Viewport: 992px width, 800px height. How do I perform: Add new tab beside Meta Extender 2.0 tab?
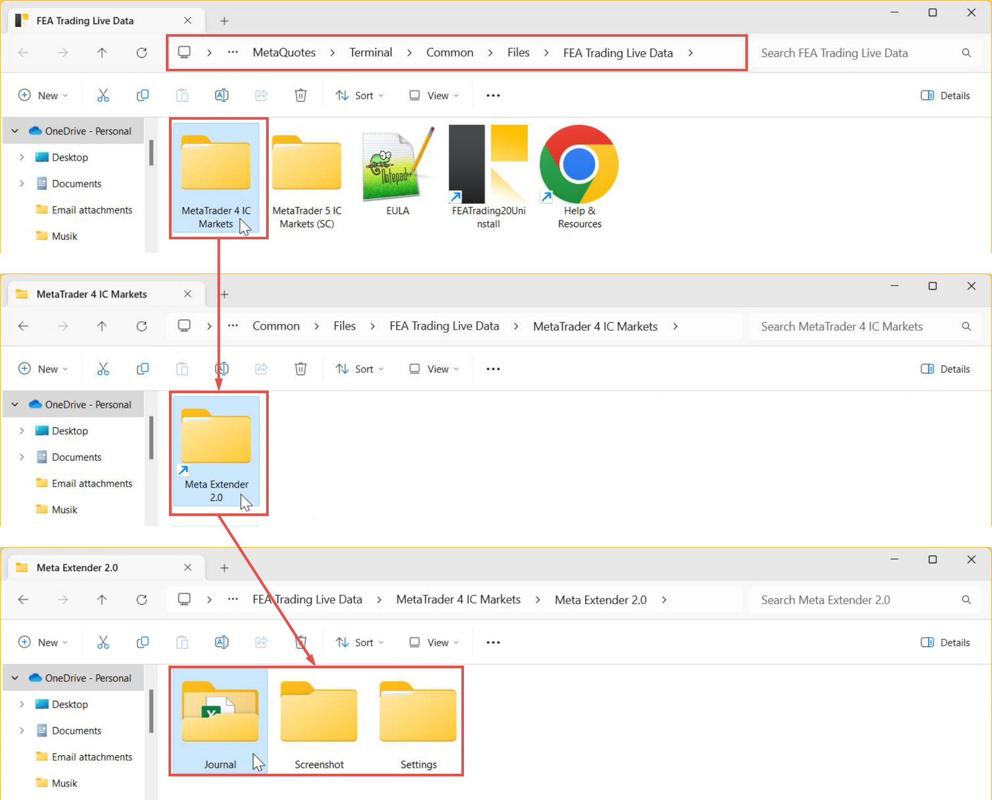click(224, 568)
